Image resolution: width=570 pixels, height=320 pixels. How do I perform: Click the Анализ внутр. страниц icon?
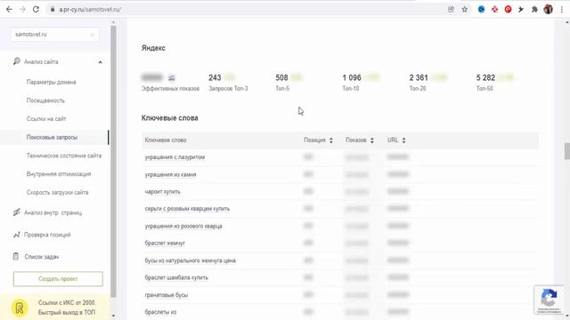point(16,212)
